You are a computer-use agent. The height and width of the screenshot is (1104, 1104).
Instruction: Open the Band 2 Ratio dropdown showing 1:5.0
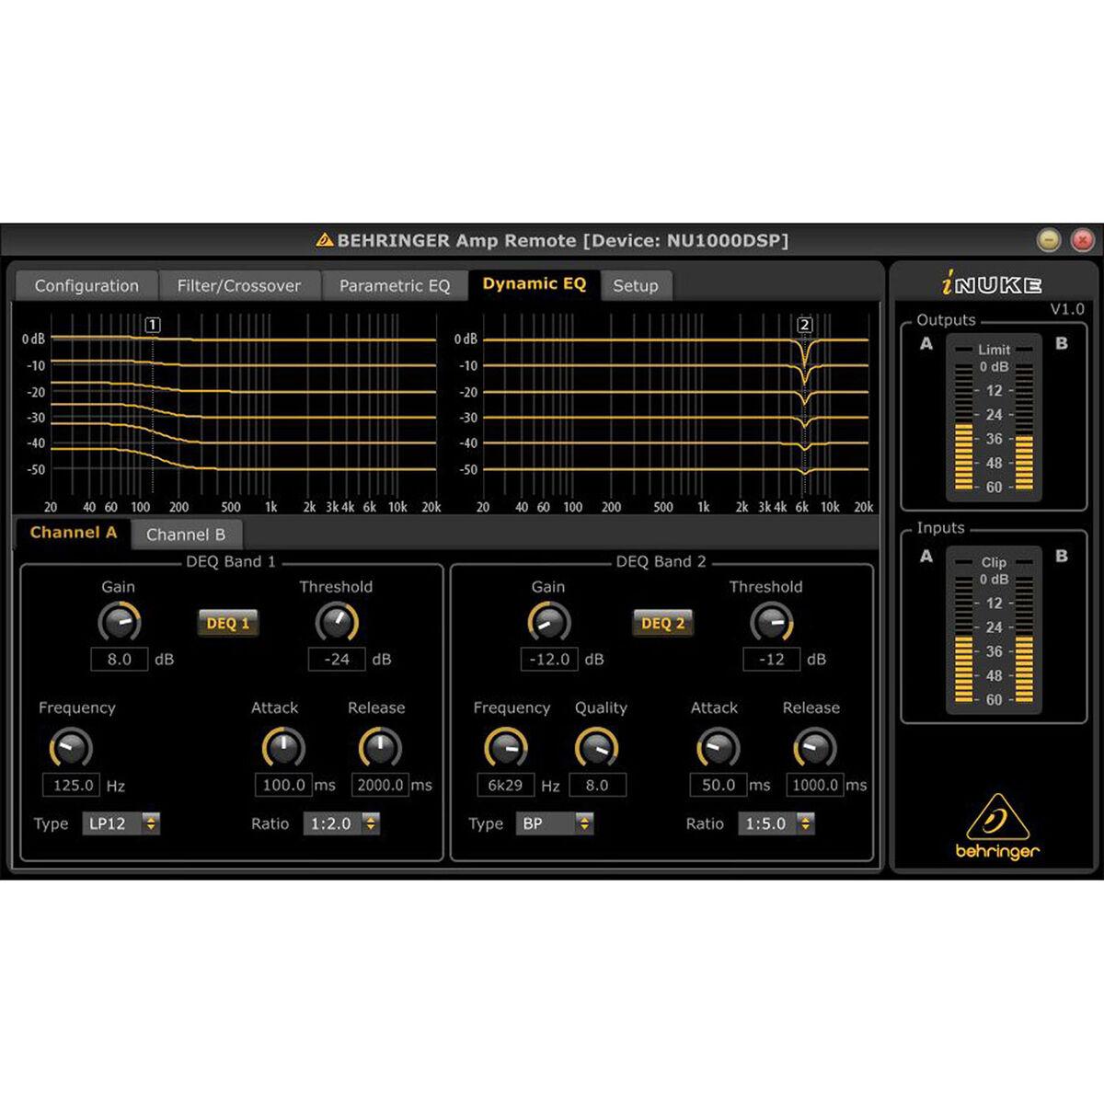coord(776,823)
